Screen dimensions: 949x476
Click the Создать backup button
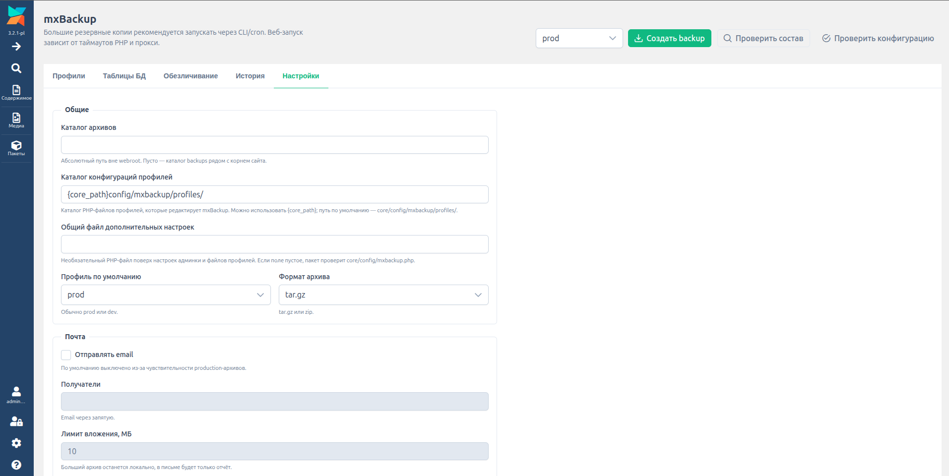[x=670, y=38]
